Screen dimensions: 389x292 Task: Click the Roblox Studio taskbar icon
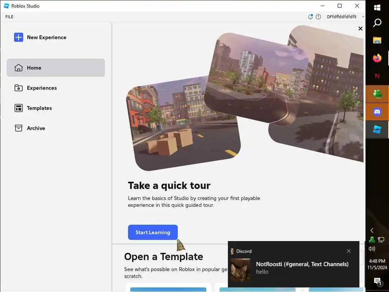point(377,129)
